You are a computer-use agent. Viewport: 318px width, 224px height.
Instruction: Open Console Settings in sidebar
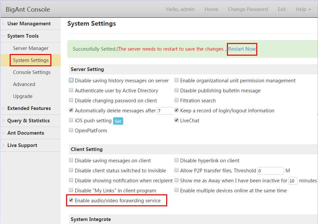click(x=32, y=72)
